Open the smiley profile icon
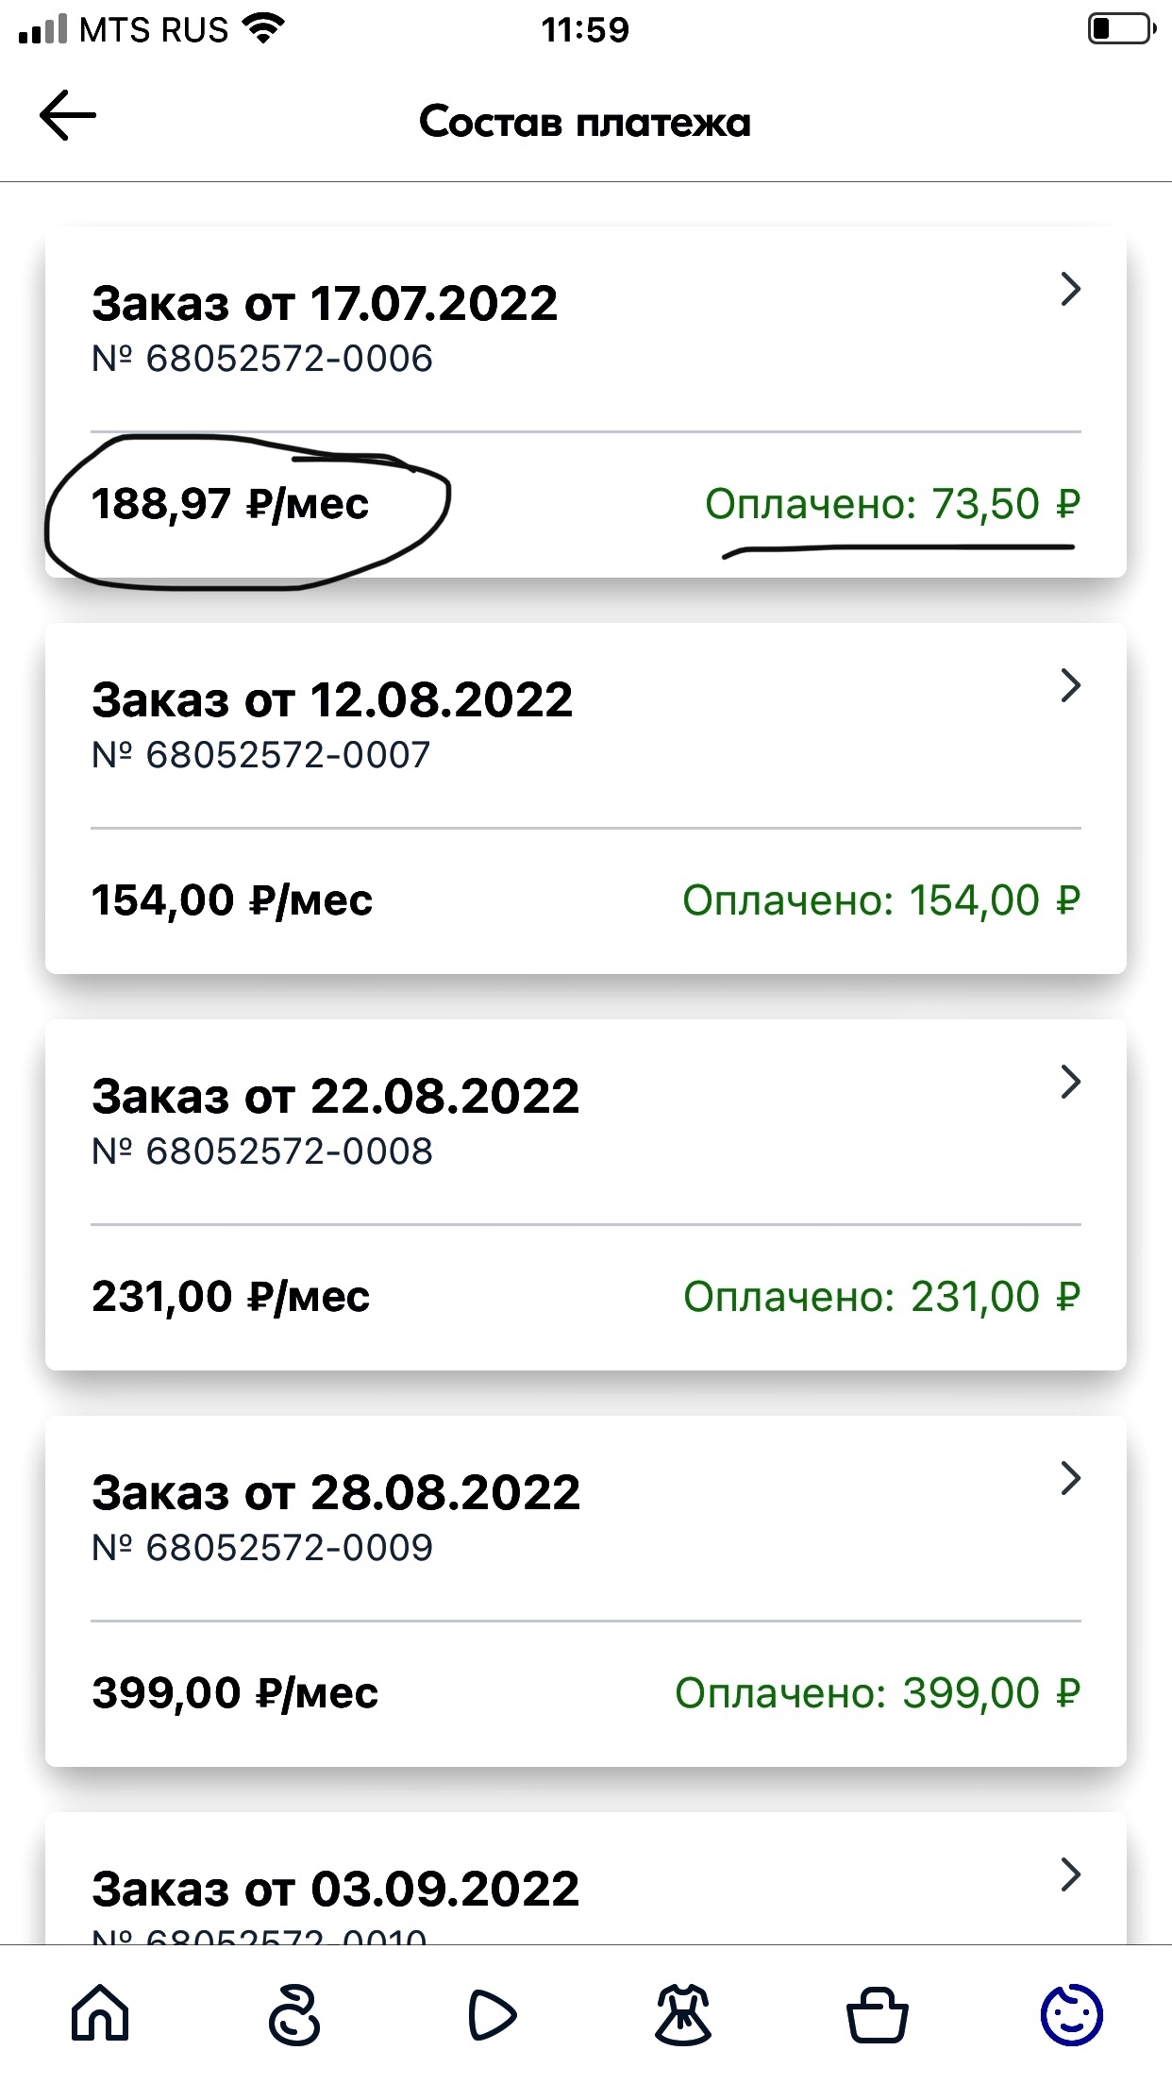The width and height of the screenshot is (1172, 2084). click(1072, 2015)
